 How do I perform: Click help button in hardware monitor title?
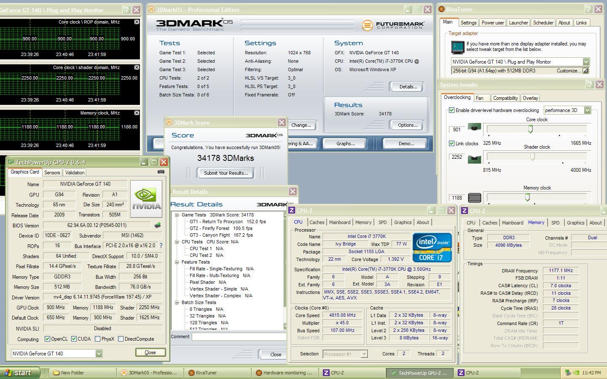pos(126,9)
